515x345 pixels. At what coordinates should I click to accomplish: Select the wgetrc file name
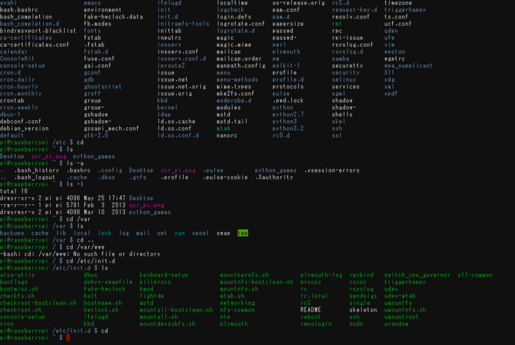coord(395,58)
